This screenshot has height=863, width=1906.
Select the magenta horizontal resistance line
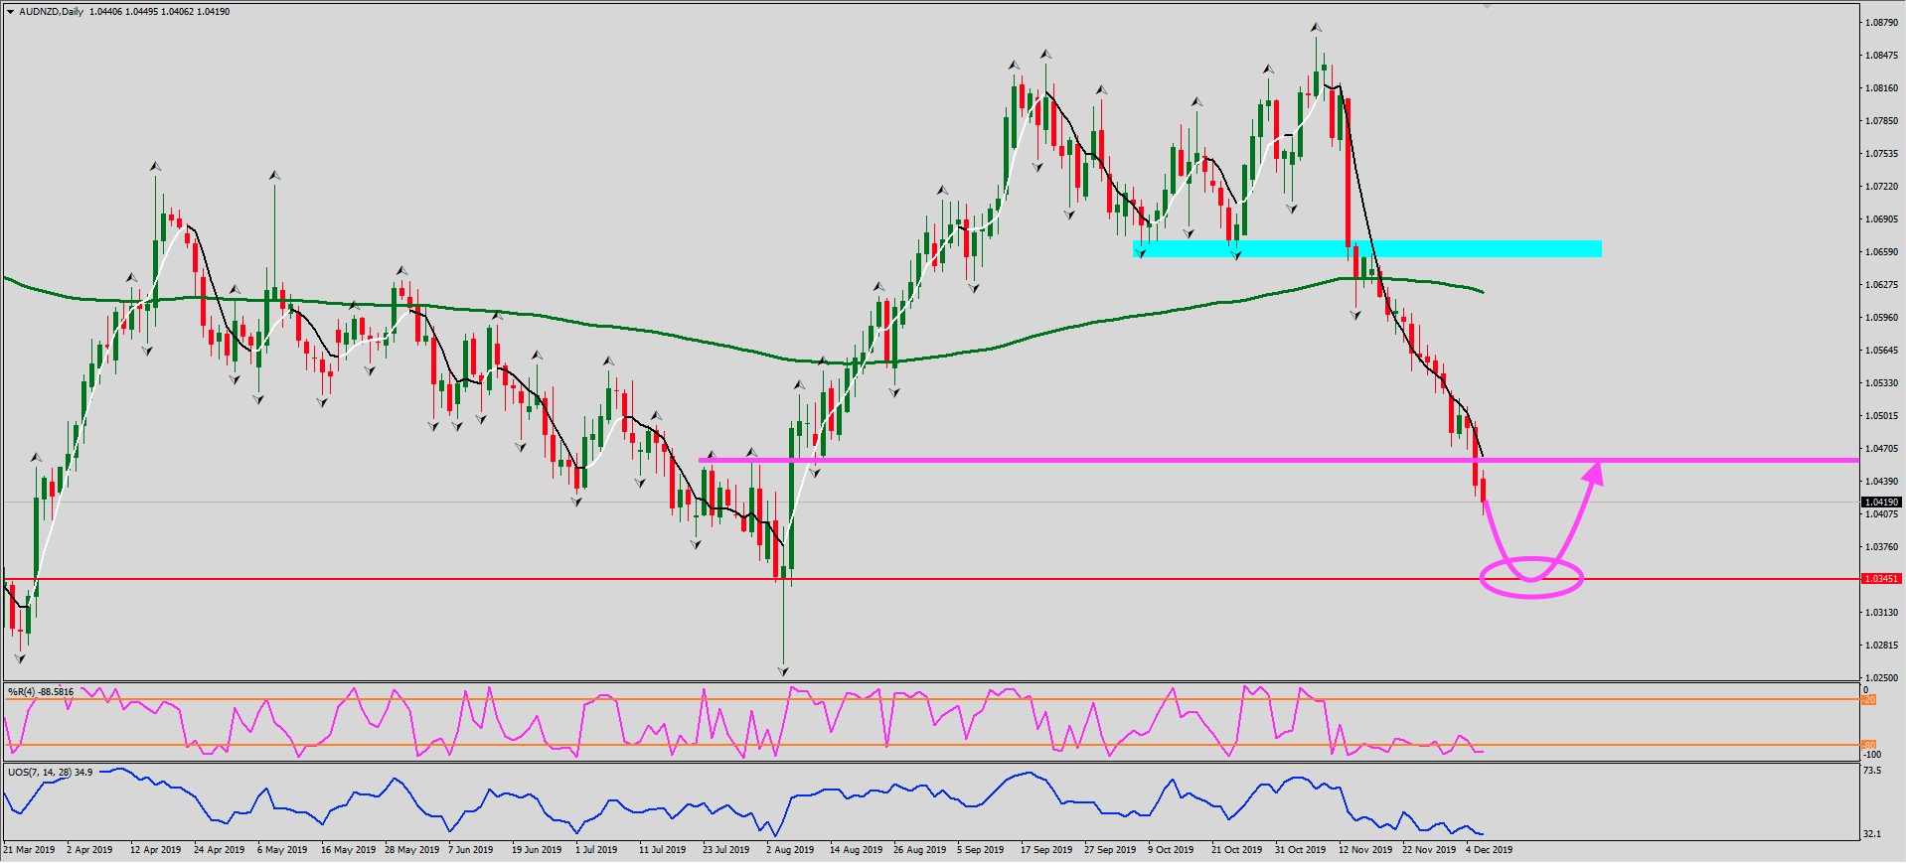1279,460
